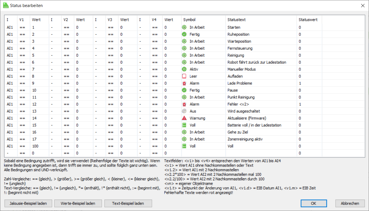Image resolution: width=369 pixels, height=211 pixels.
Task: Click Werte-Beispiel laden button
Action: [x=78, y=203]
